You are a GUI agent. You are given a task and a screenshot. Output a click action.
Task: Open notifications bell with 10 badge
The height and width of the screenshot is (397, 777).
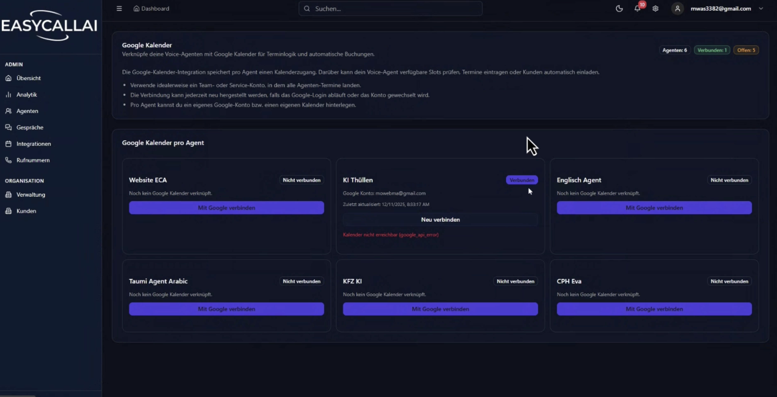(x=637, y=9)
